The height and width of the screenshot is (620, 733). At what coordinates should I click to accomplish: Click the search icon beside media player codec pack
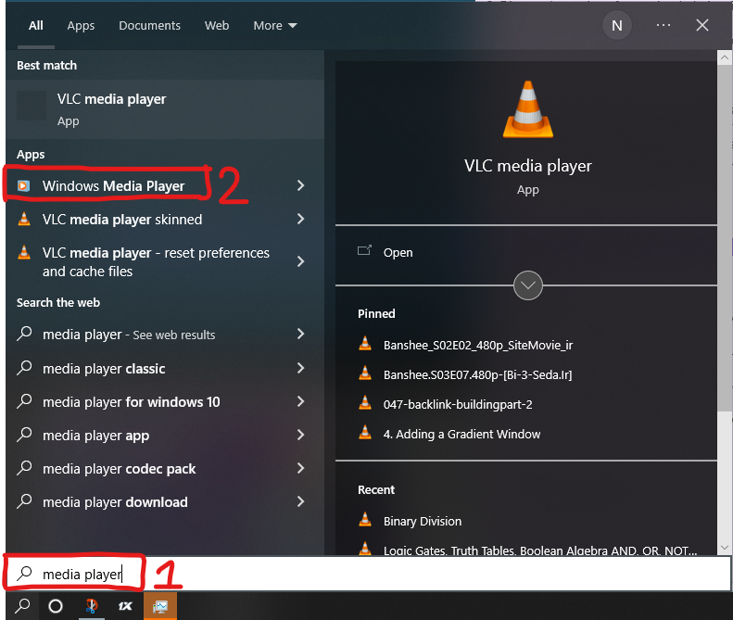[x=24, y=468]
